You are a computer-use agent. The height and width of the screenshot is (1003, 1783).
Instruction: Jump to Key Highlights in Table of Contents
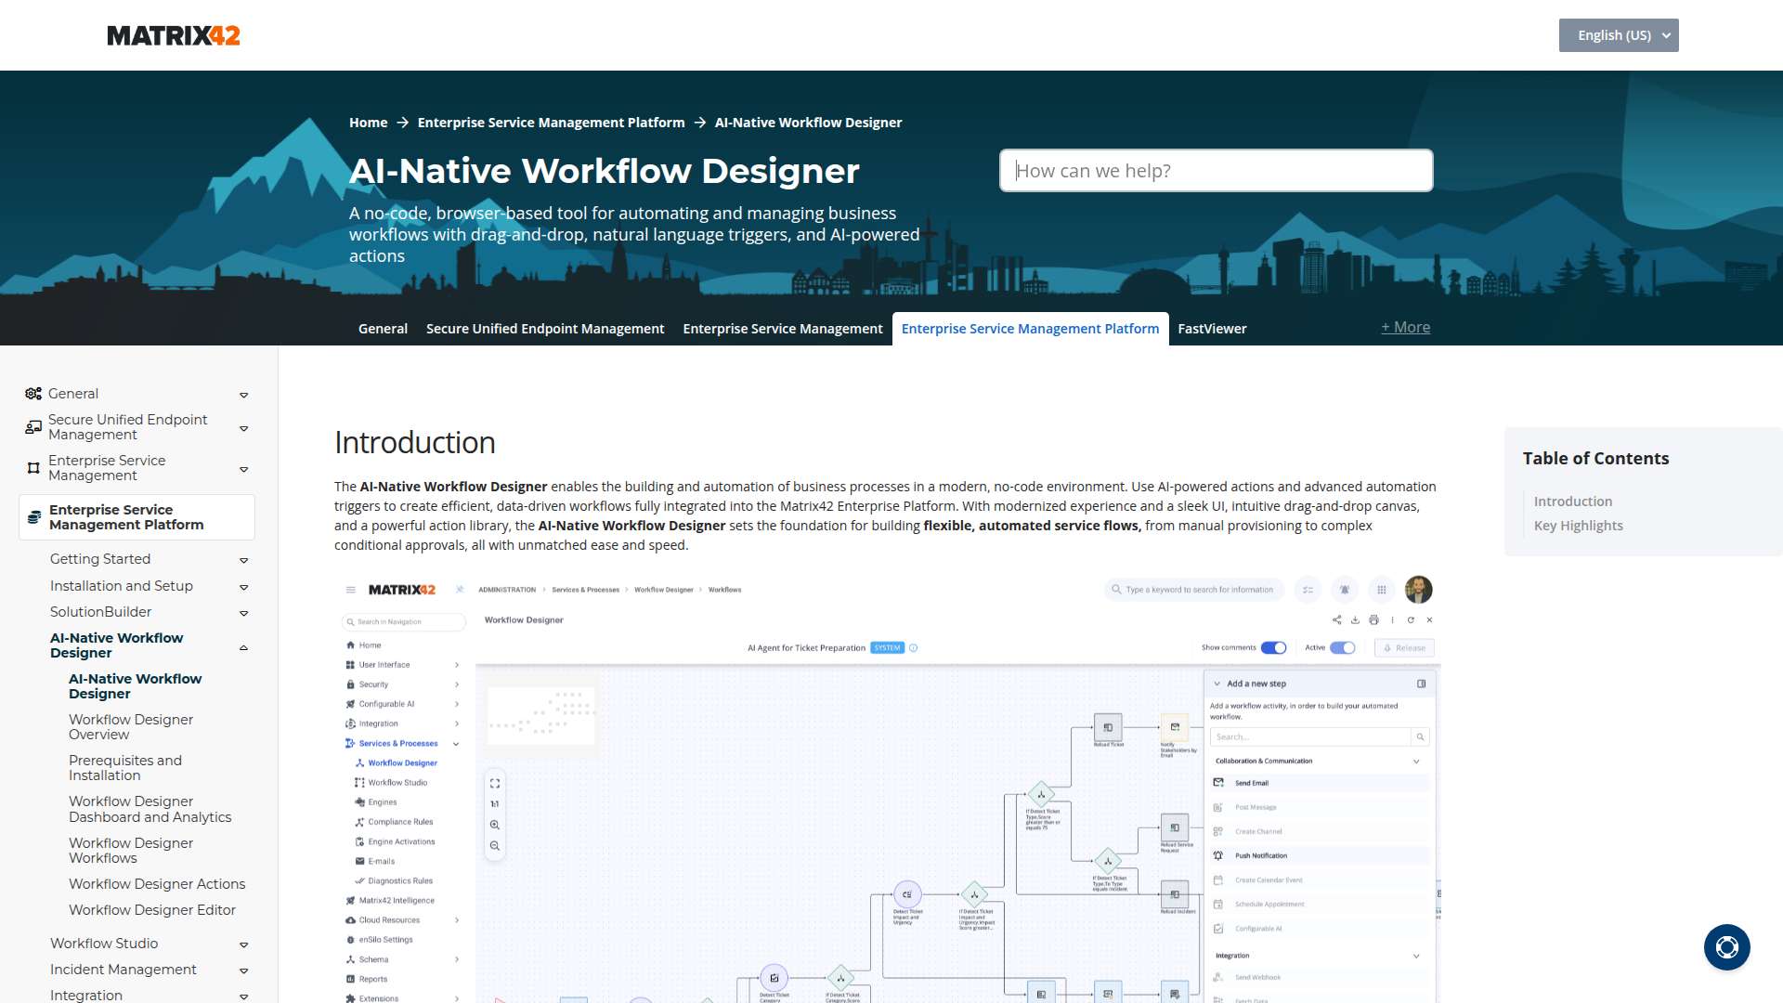coord(1578,526)
